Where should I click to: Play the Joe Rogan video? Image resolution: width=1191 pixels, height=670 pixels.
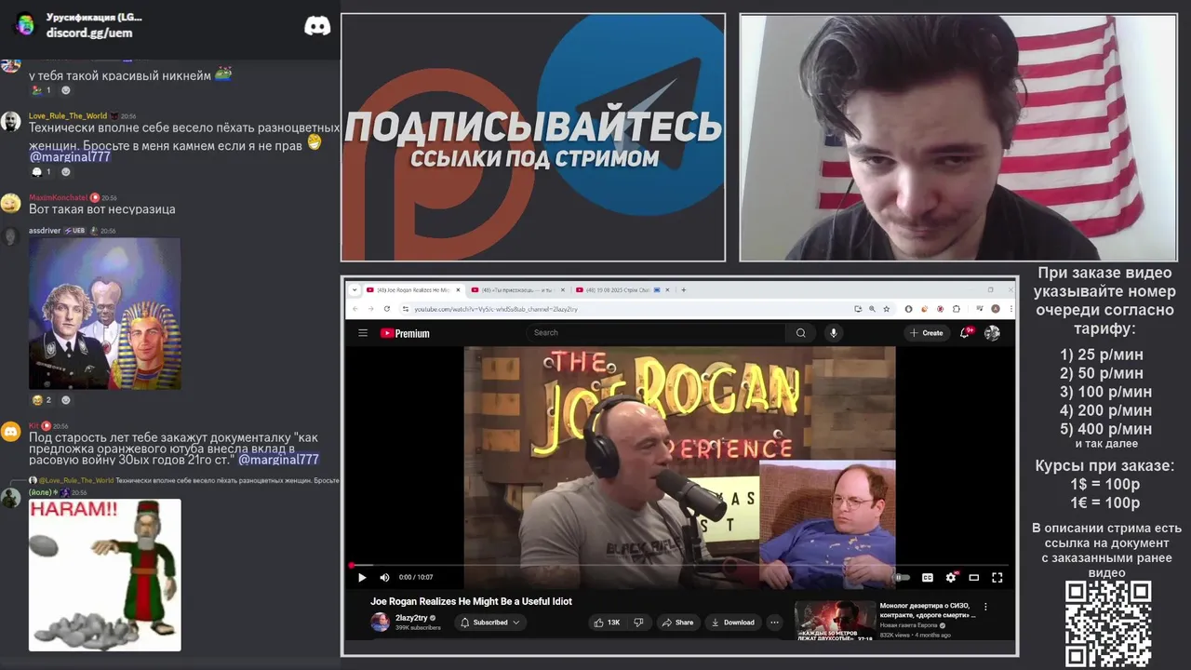point(362,578)
